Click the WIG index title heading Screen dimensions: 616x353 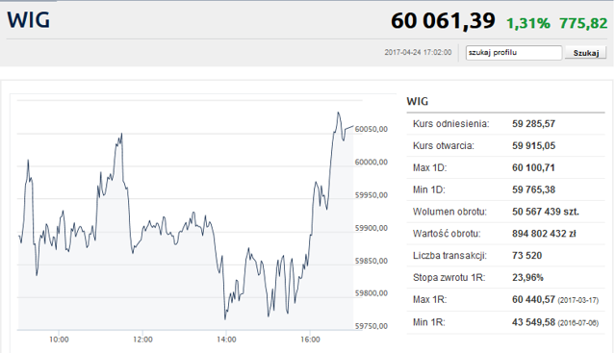(x=29, y=20)
